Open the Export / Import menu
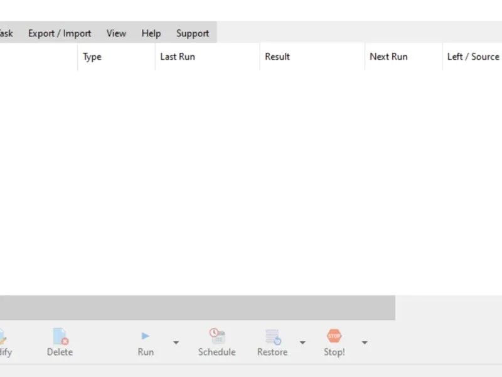 60,33
